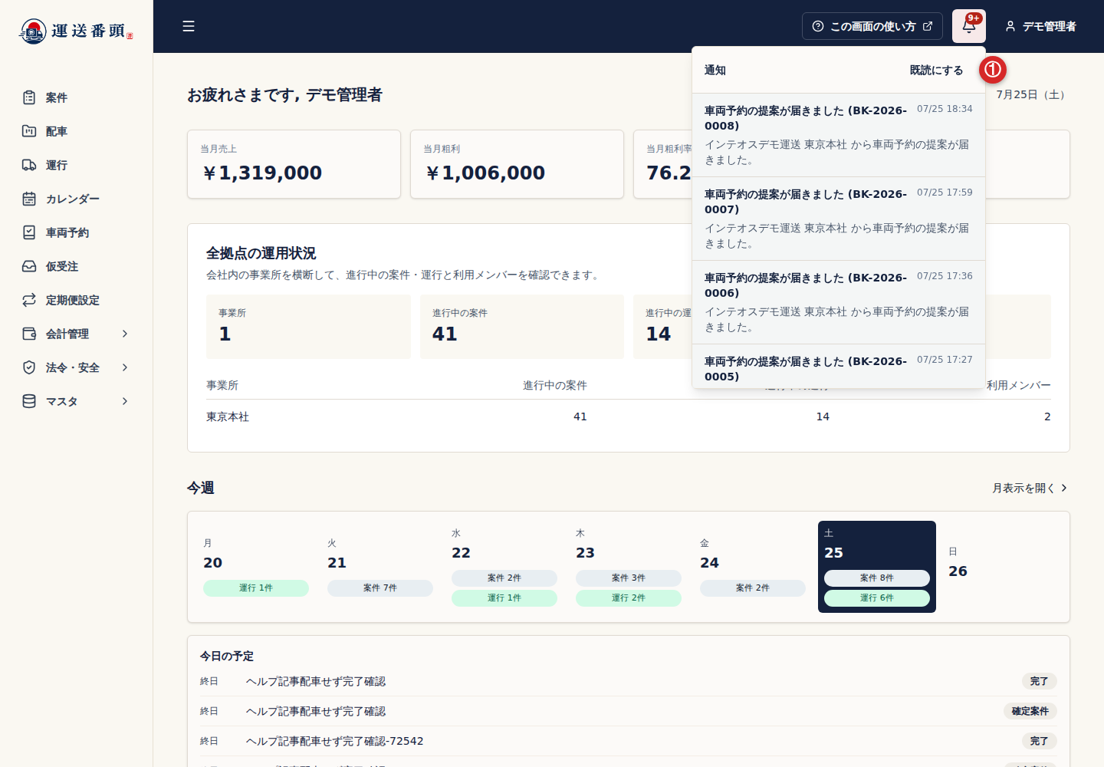Click the 当月粗利 ¥1,006,000 card
Viewport: 1104px width, 767px height.
[517, 164]
